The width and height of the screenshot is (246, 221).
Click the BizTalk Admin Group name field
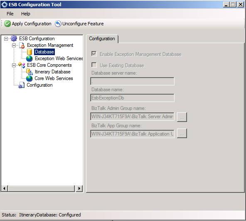click(132, 117)
